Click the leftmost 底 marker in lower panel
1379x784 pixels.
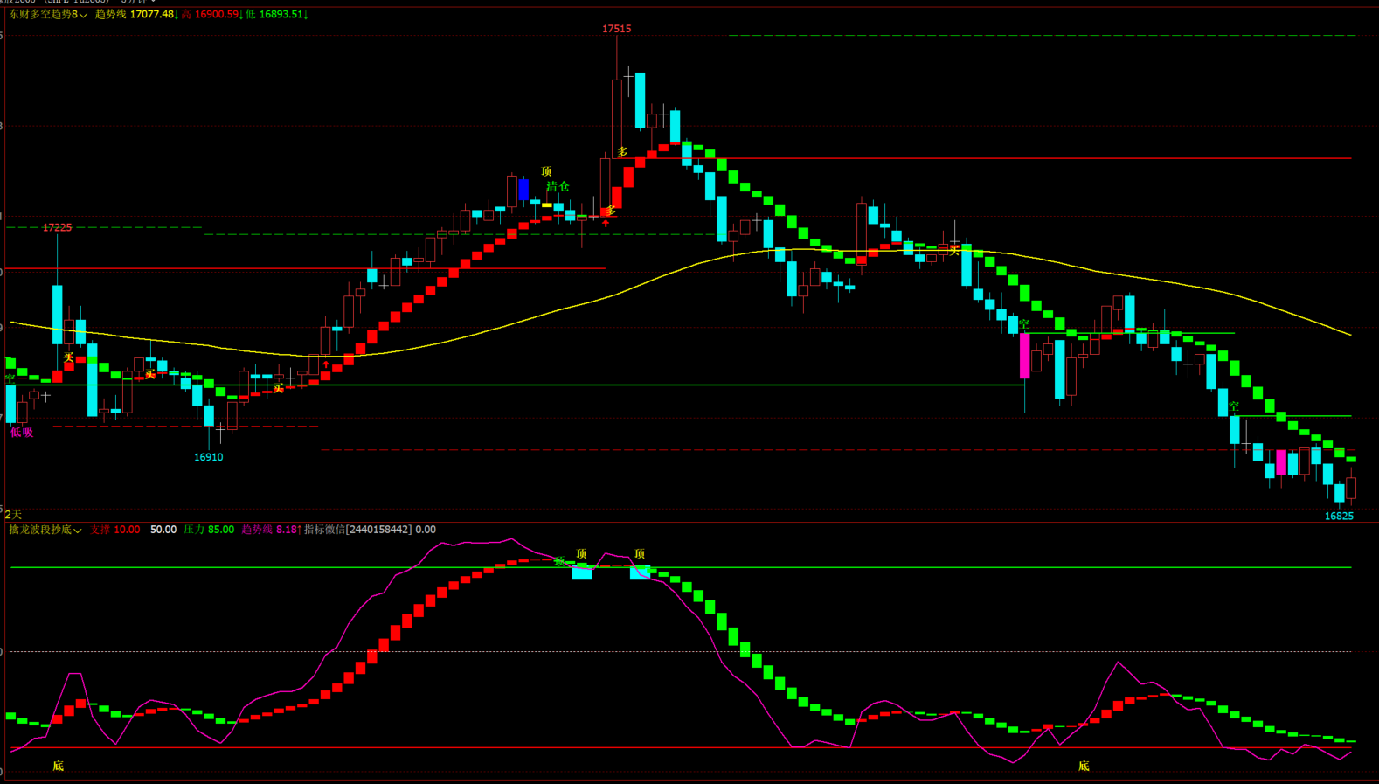[59, 766]
